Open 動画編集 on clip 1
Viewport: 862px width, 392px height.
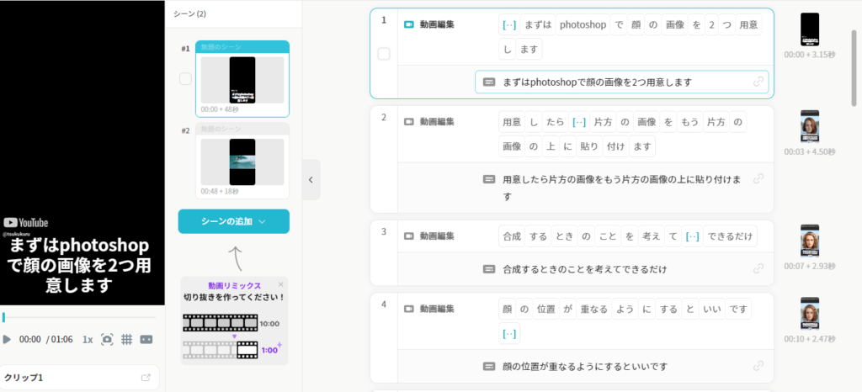point(437,24)
